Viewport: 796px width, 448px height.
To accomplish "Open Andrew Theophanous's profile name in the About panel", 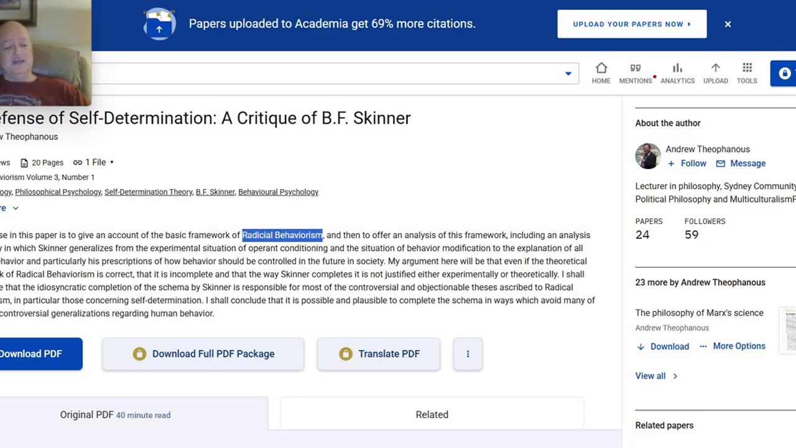I will coord(708,149).
